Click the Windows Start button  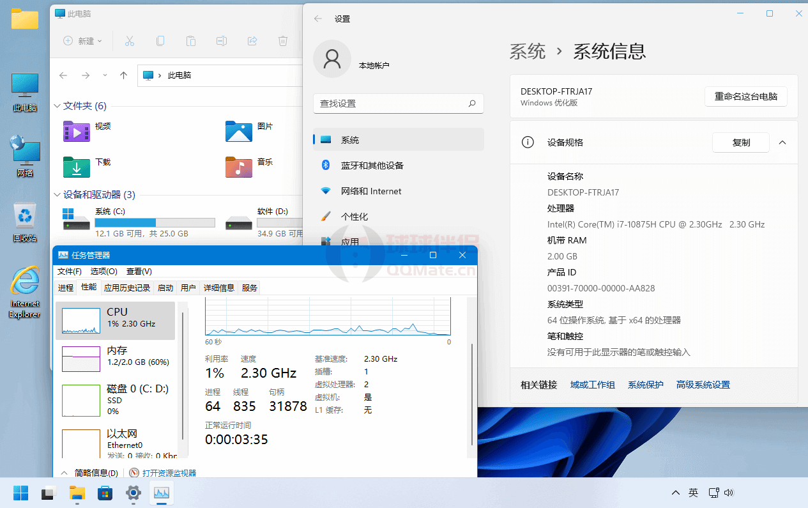(x=20, y=493)
